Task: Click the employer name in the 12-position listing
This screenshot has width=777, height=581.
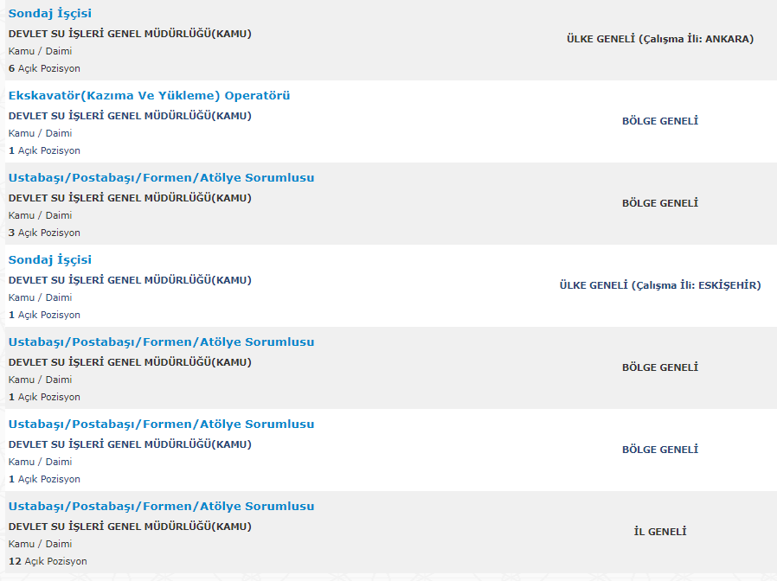Action: 130,527
